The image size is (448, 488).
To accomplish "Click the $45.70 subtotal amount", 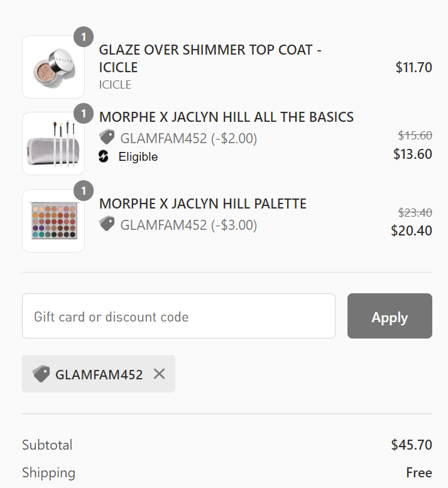I will point(411,445).
